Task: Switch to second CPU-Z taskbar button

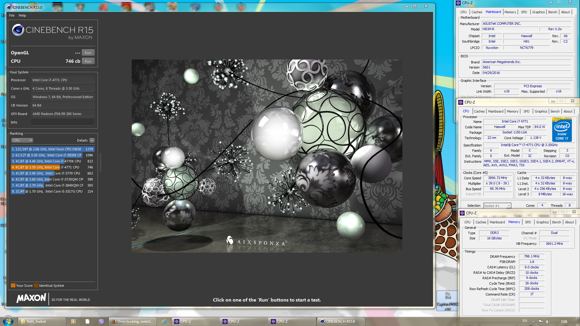Action: tap(244, 321)
